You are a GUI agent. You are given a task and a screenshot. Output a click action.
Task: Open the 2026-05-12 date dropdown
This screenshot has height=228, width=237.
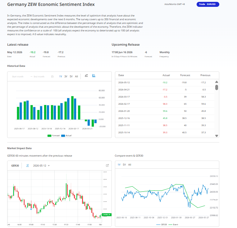pos(41,166)
